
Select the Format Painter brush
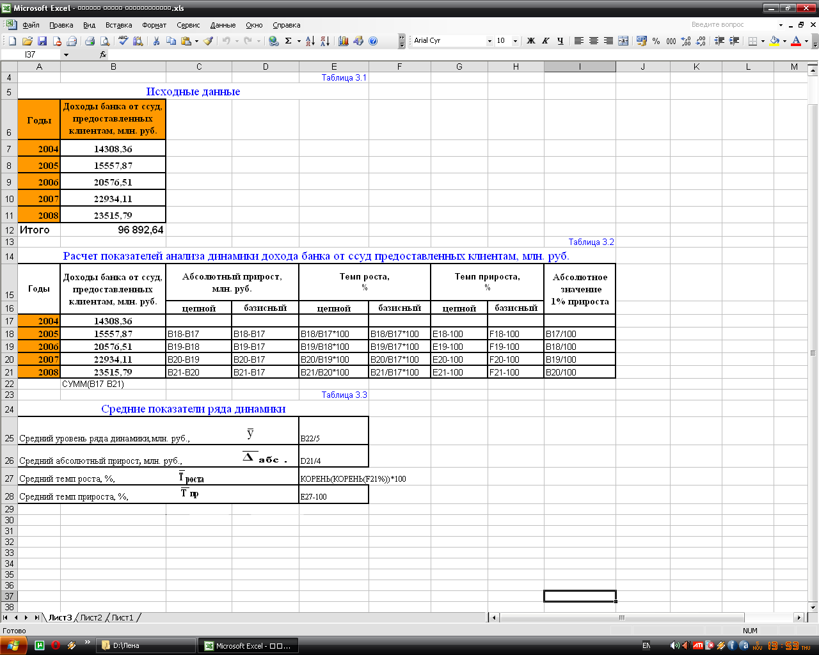point(208,41)
